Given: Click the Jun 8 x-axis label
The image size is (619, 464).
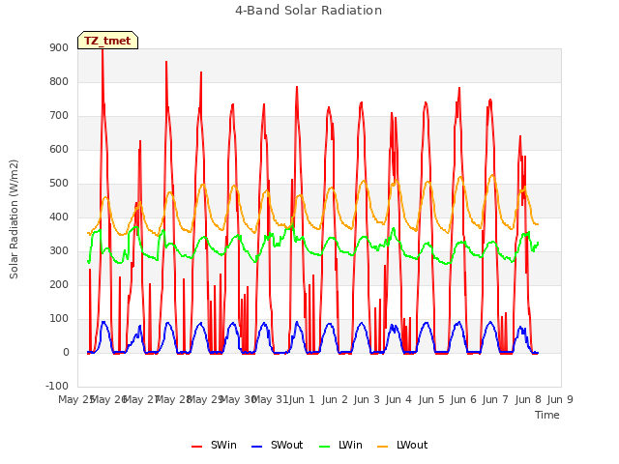Looking at the screenshot, I should pos(528,399).
